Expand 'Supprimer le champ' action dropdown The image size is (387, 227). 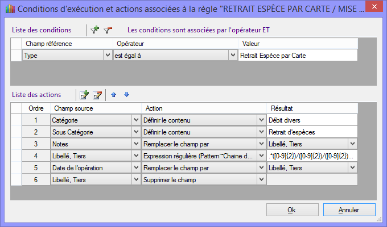tap(261, 179)
